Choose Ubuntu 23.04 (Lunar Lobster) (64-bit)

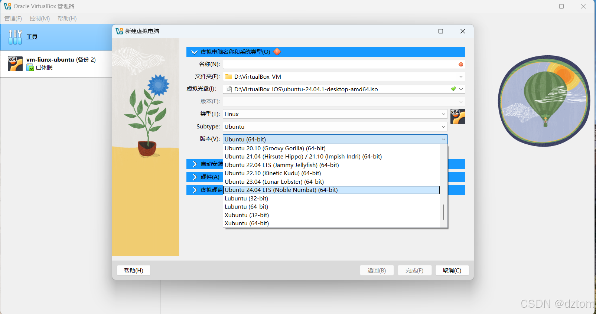click(332, 181)
